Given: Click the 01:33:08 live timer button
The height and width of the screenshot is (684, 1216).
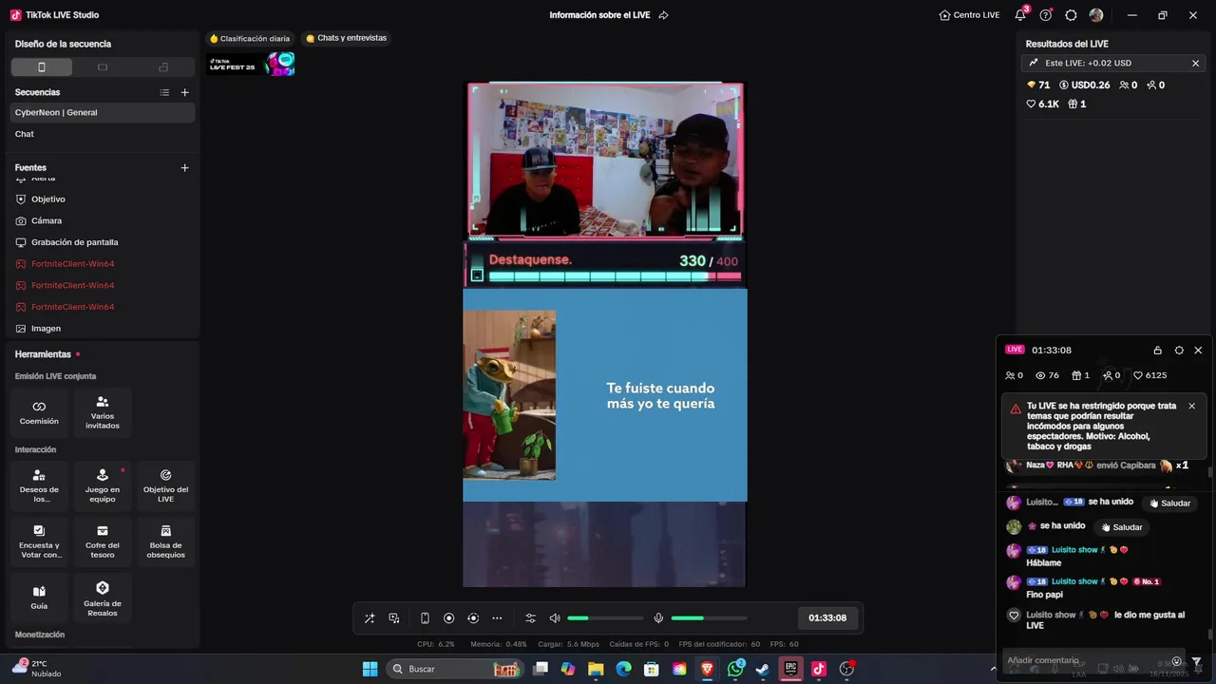Looking at the screenshot, I should pos(827,617).
